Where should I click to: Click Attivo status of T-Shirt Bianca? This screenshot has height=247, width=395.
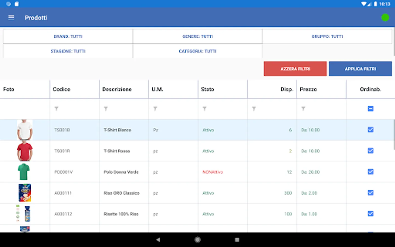click(x=208, y=130)
